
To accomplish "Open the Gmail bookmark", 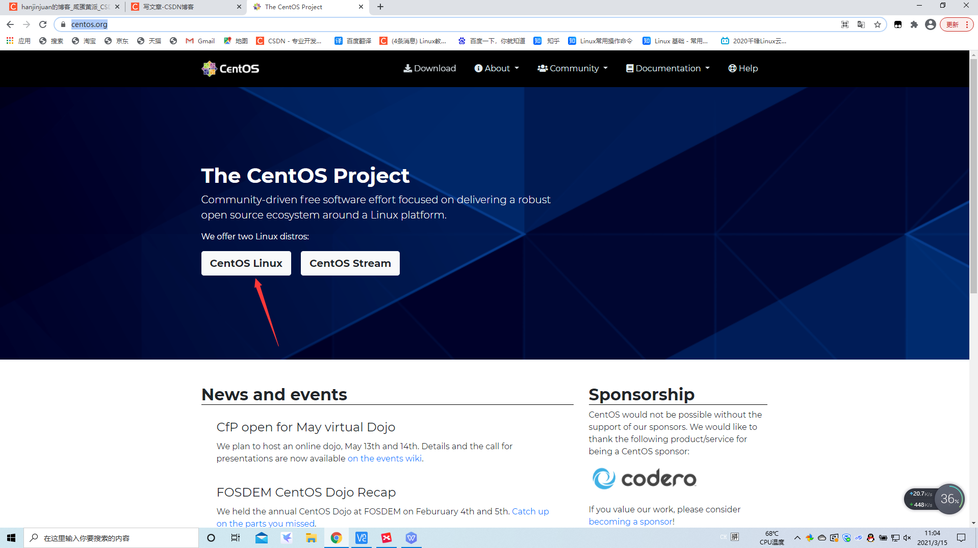I will point(200,41).
